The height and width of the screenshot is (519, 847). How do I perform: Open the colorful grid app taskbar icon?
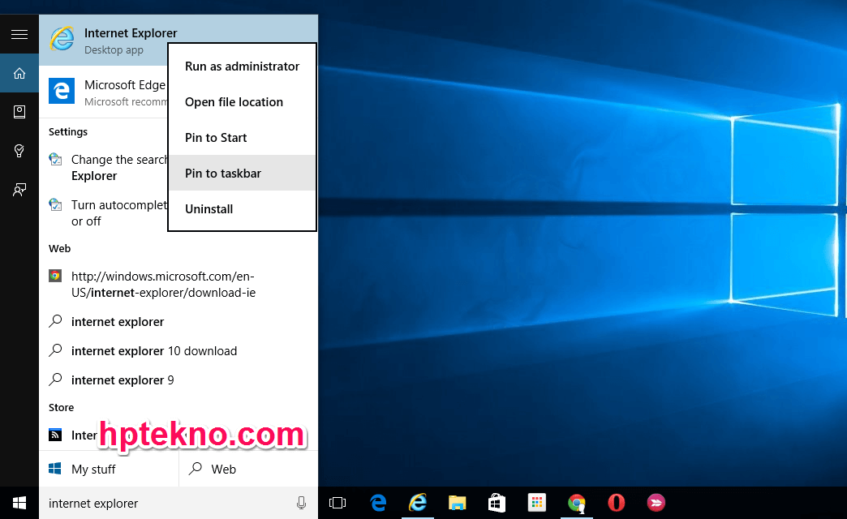[x=536, y=504]
